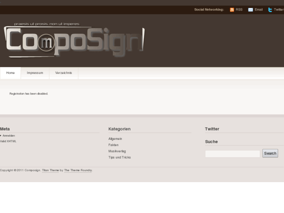Click the Email envelope icon
Viewport: 284px width, 213px height.
coord(250,10)
